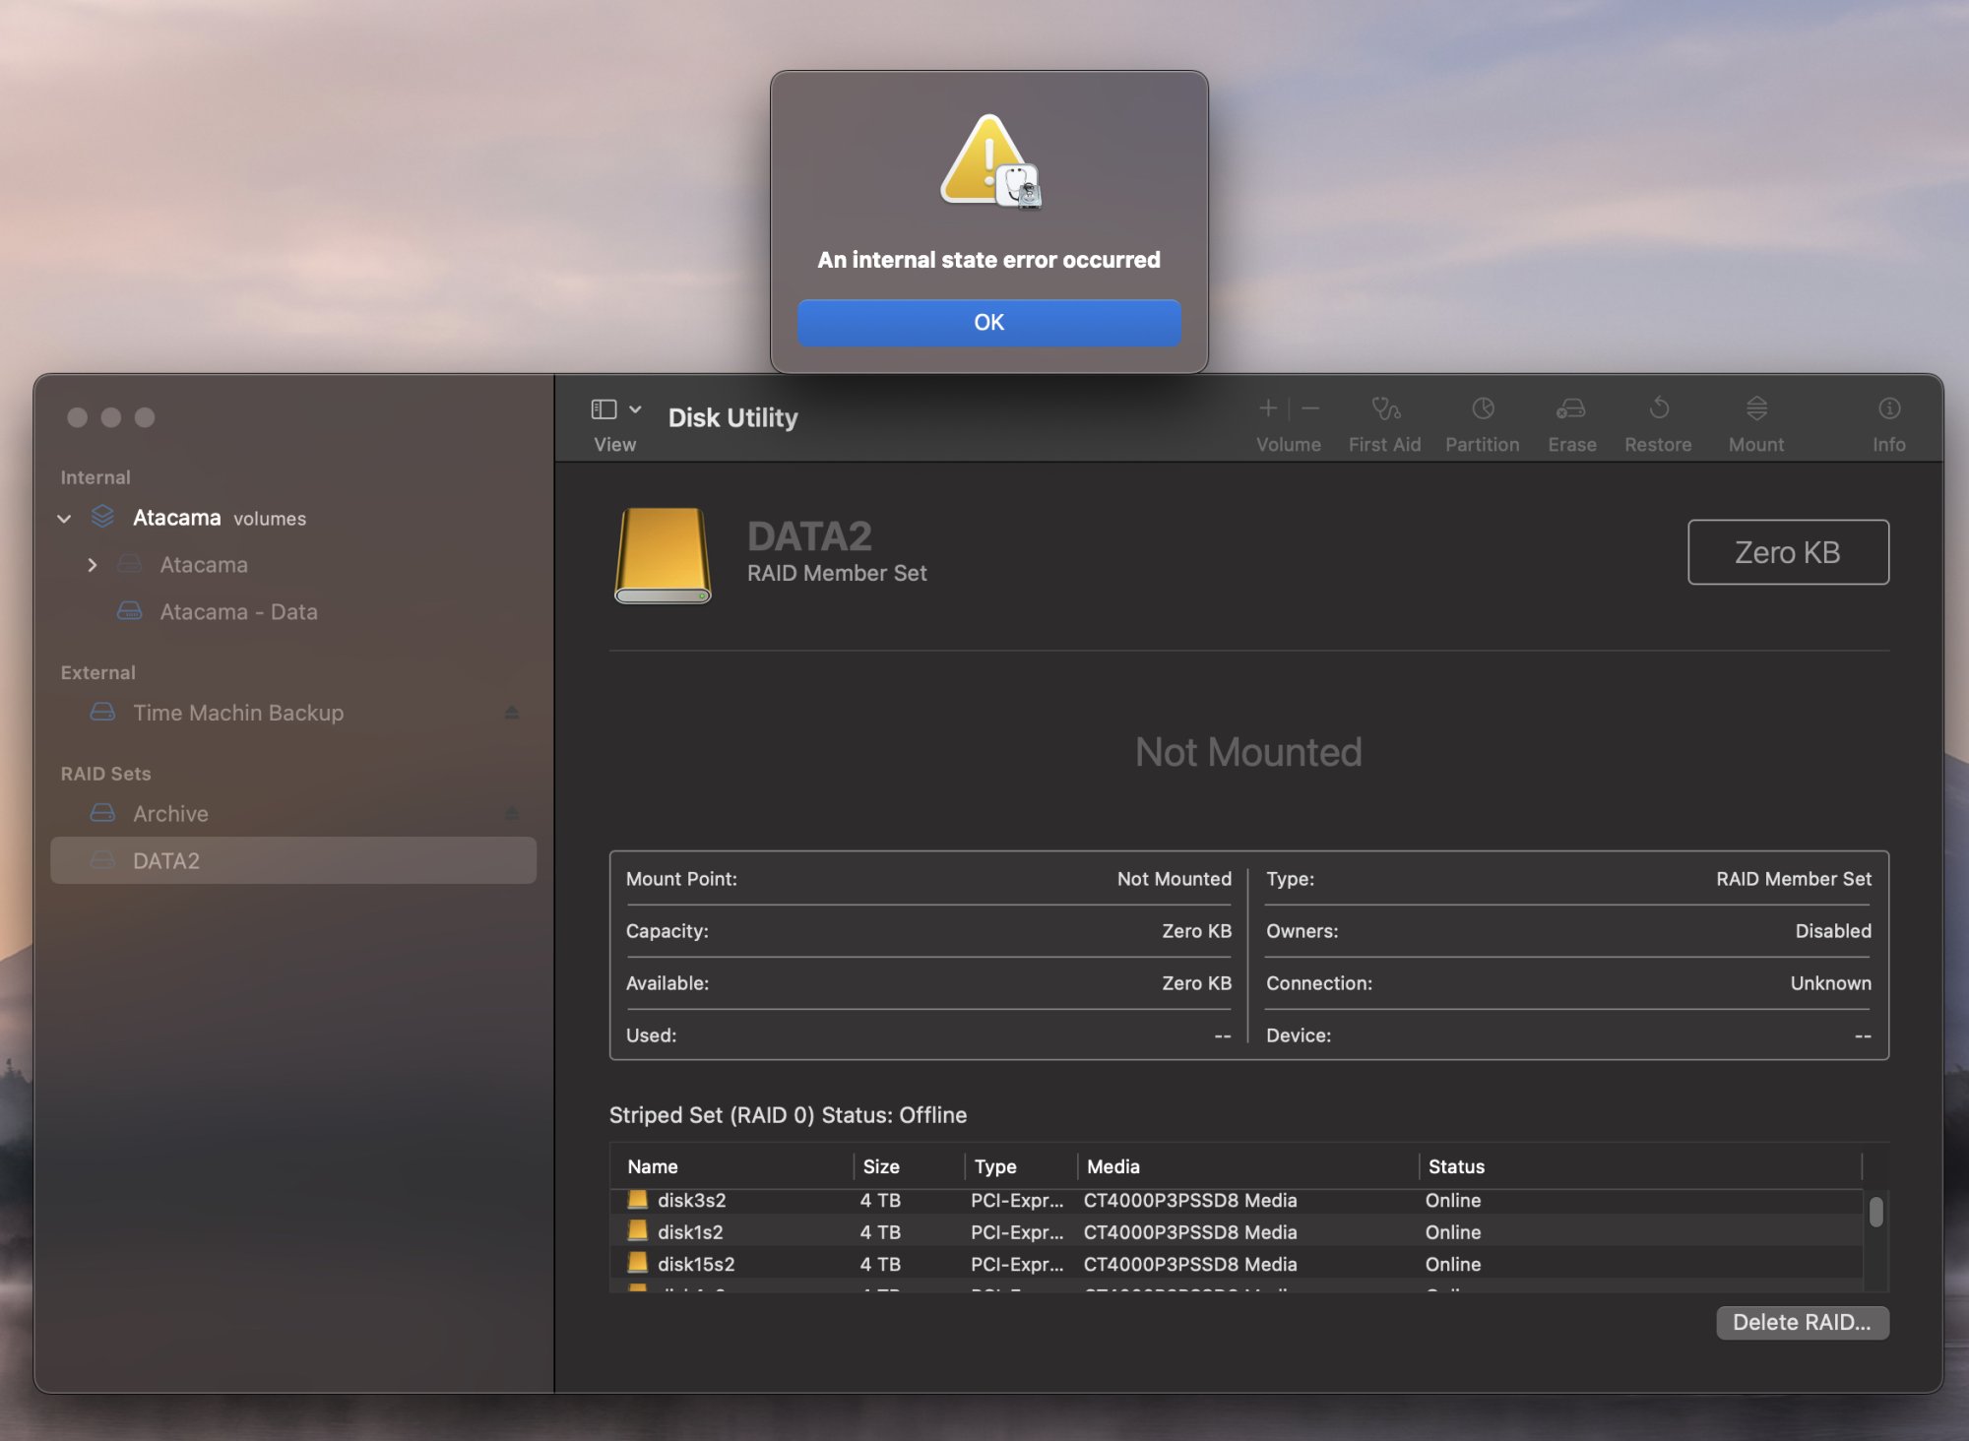Click the disk15s2 yellow disk icon
1969x1441 pixels.
pos(638,1262)
